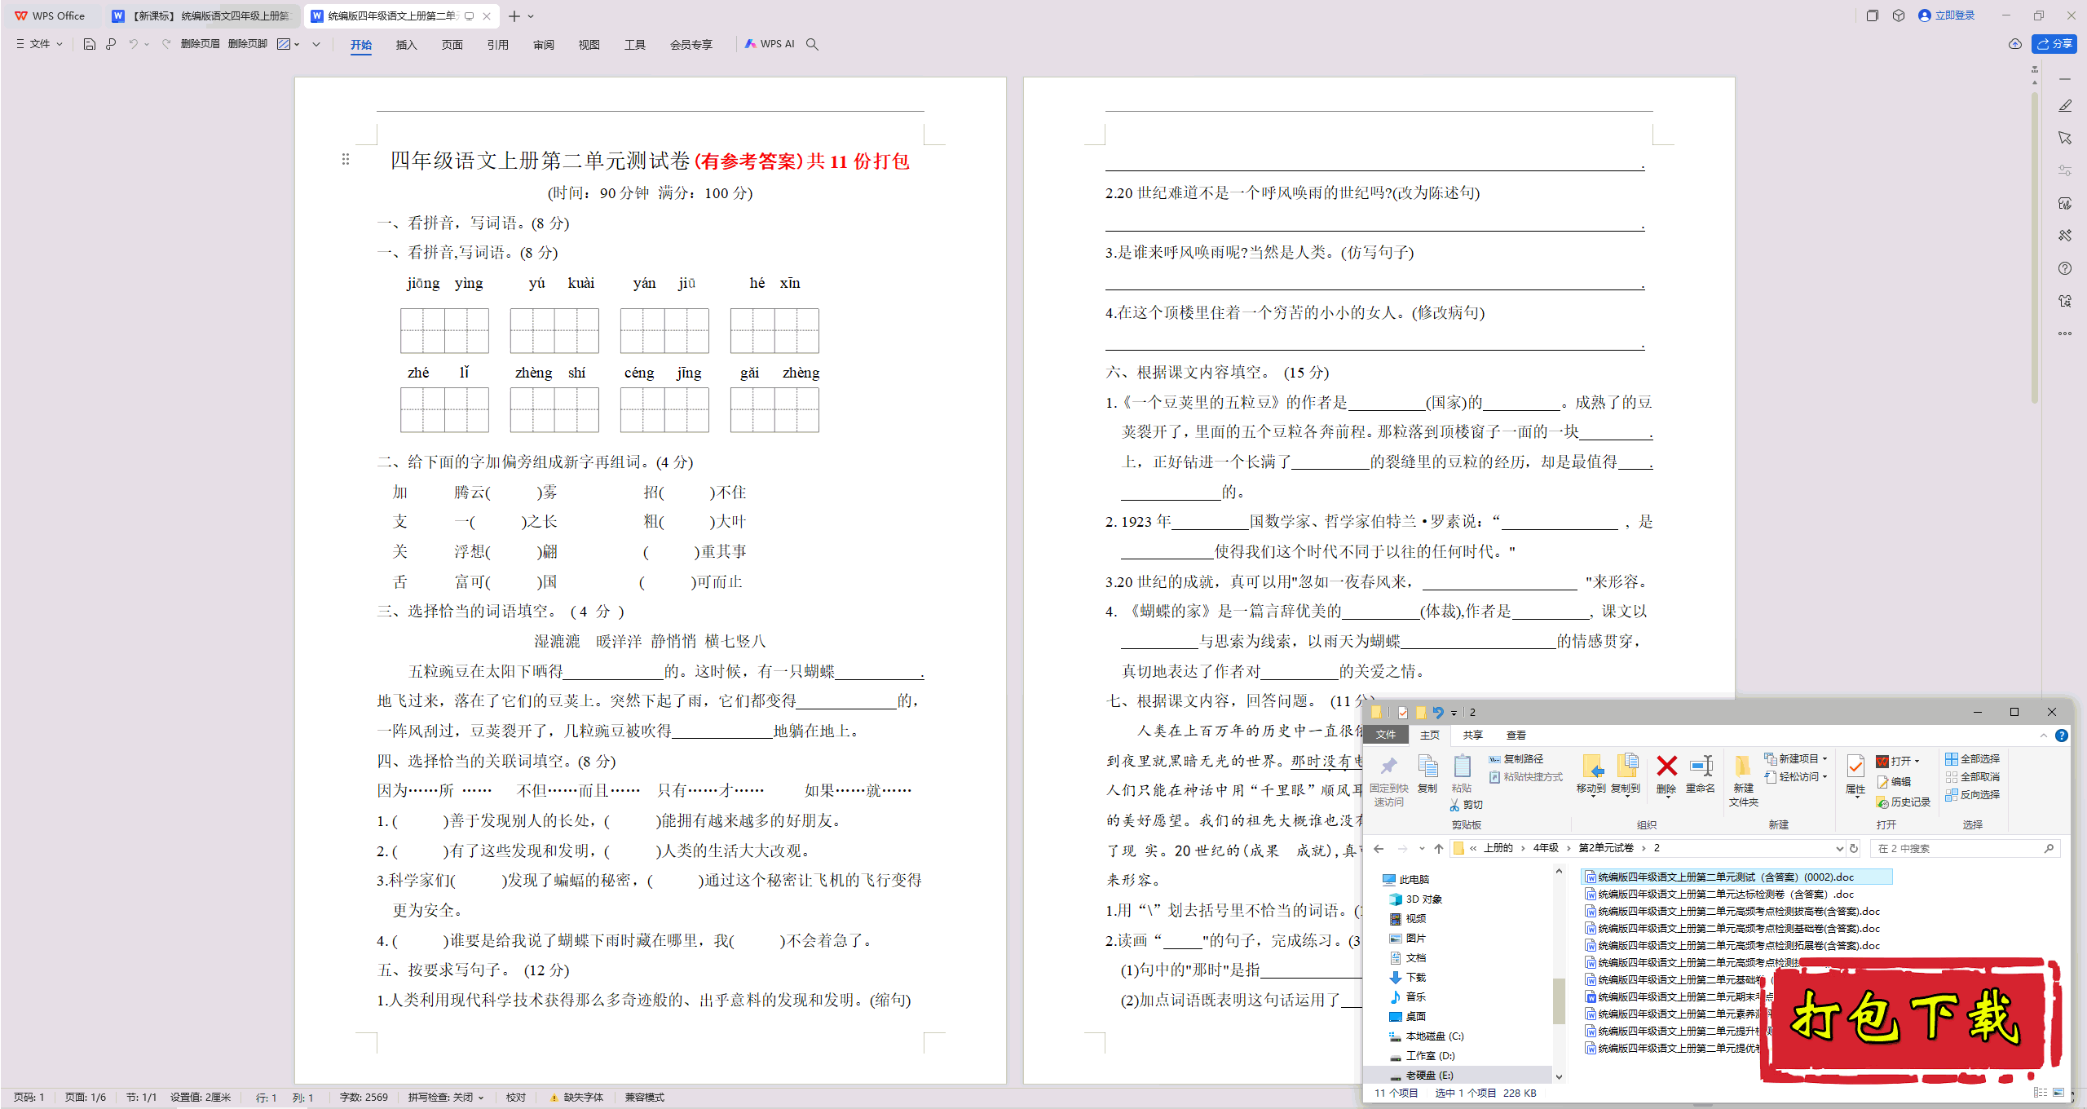This screenshot has width=2087, height=1109.
Task: Select file 达标检测卷（含答案）.doc
Action: click(1720, 895)
